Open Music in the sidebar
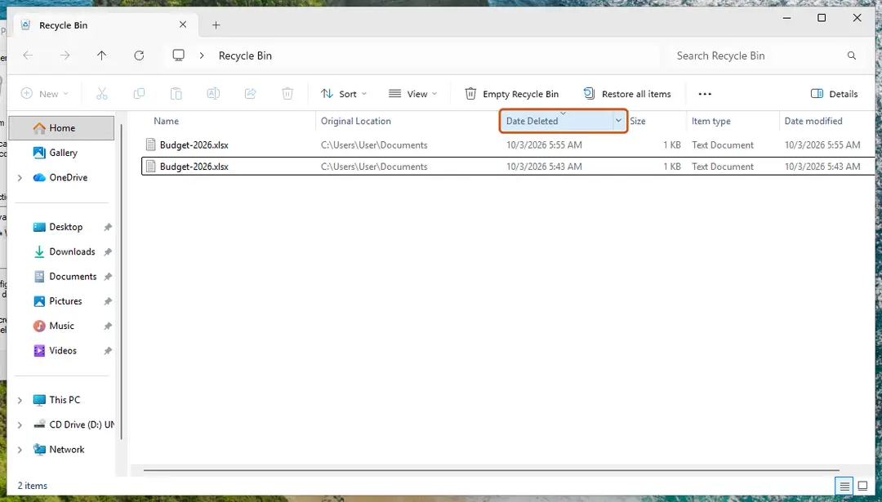Screen dimensions: 882x502 [x=61, y=326]
